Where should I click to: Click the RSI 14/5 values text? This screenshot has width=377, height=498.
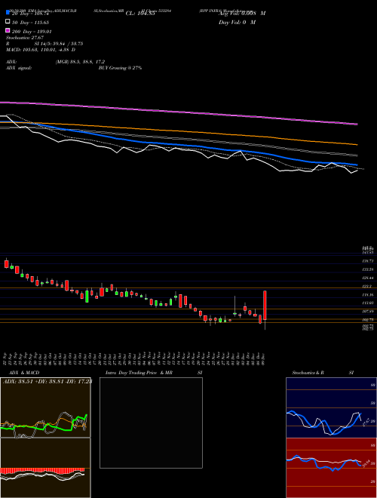coord(59,44)
